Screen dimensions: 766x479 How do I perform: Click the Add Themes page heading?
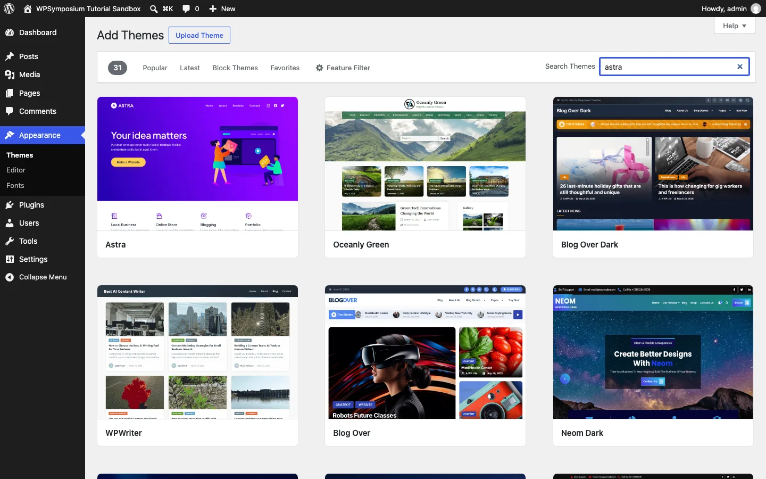coord(130,35)
